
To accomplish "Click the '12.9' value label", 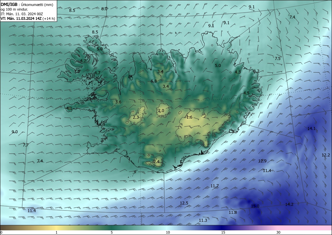I will click(262, 161).
